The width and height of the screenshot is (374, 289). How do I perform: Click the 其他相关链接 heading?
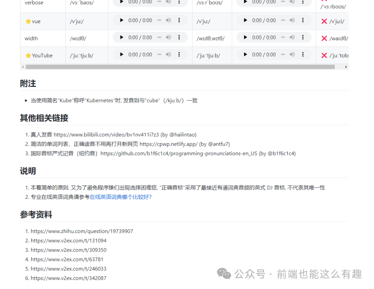(44, 118)
